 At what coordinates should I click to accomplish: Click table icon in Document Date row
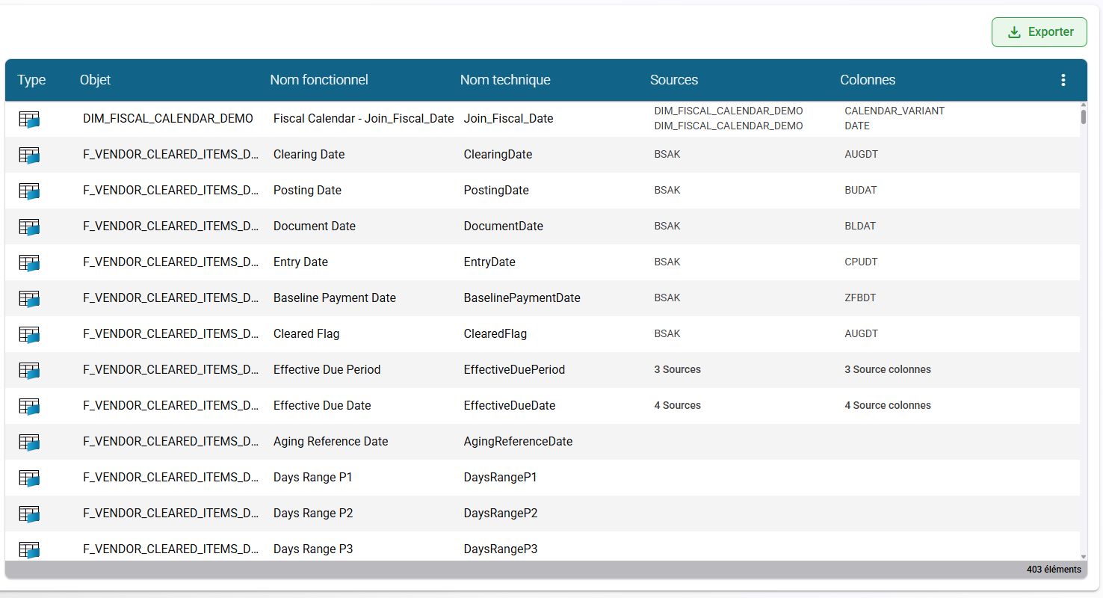(29, 226)
